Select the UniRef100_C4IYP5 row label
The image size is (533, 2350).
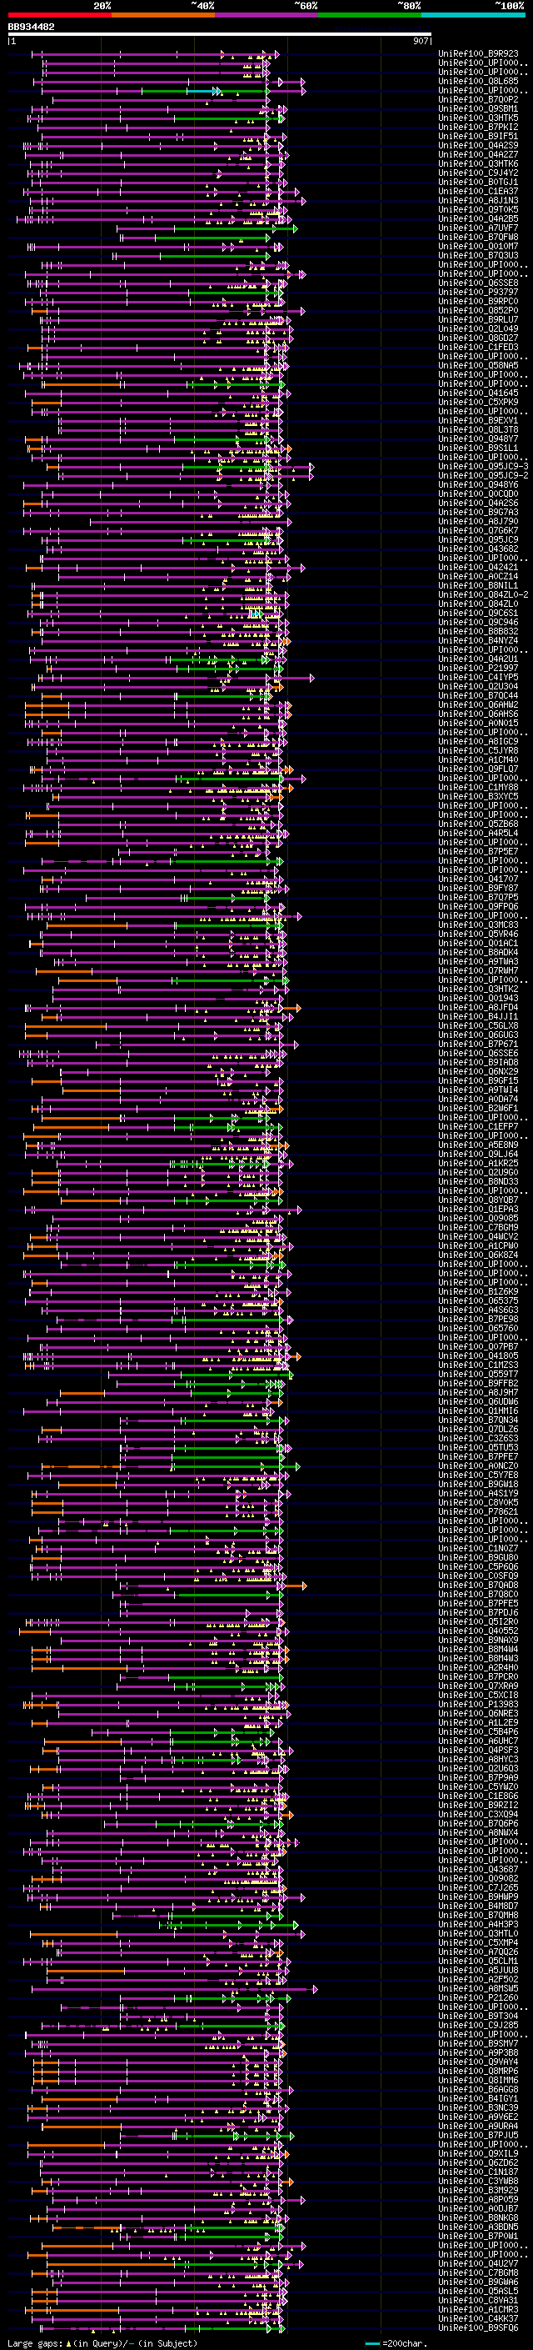(478, 677)
